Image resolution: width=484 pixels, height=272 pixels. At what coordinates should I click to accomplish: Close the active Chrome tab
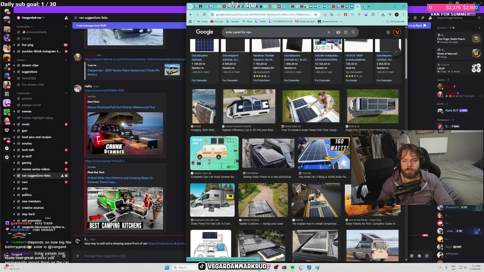357,6
